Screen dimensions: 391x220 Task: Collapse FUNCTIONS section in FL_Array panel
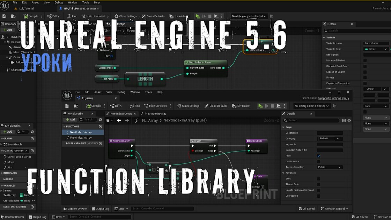(64, 126)
